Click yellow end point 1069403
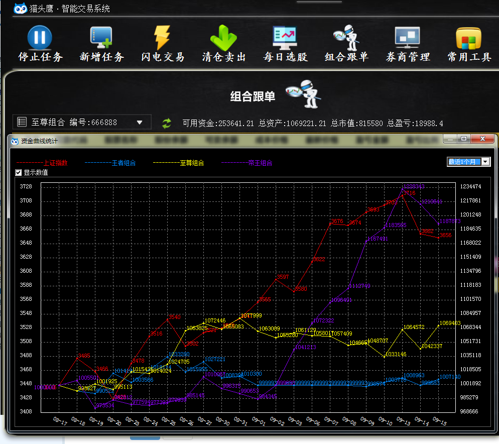Screen dimensions: 499x444 (x=439, y=325)
